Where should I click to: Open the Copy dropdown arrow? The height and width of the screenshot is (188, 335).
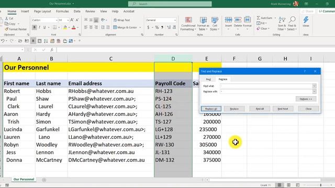pos(19,24)
